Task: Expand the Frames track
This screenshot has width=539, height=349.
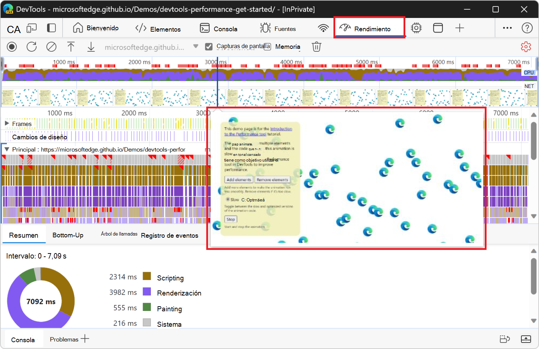Action: click(7, 124)
